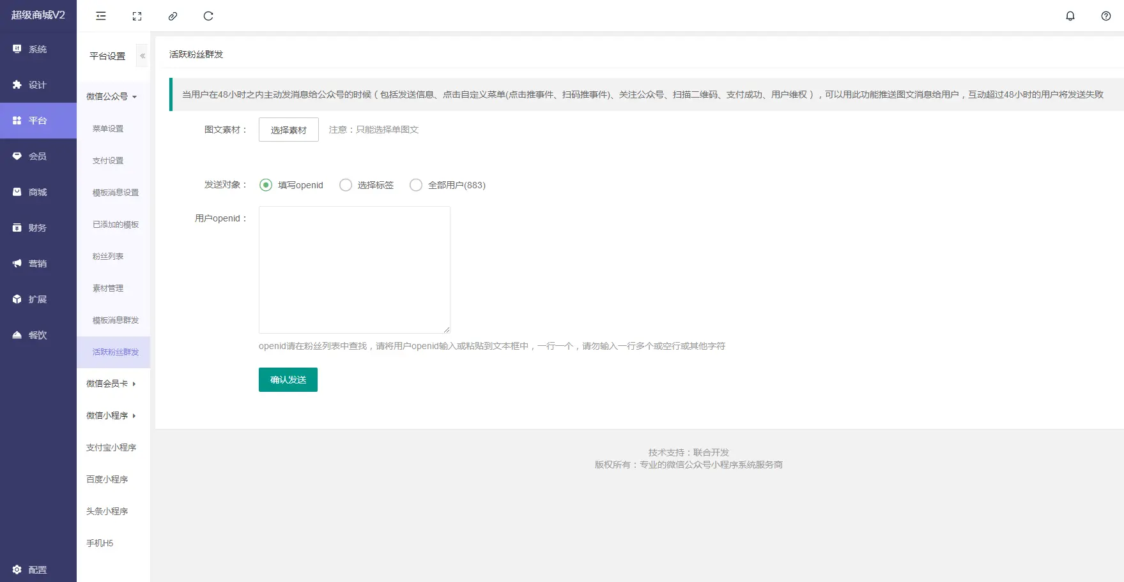
Task: Select the 填写openid radio button
Action: (x=266, y=185)
